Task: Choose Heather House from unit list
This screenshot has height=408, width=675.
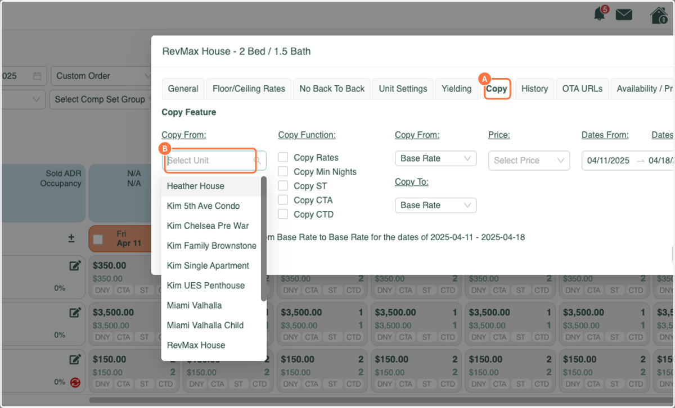Action: 211,186
